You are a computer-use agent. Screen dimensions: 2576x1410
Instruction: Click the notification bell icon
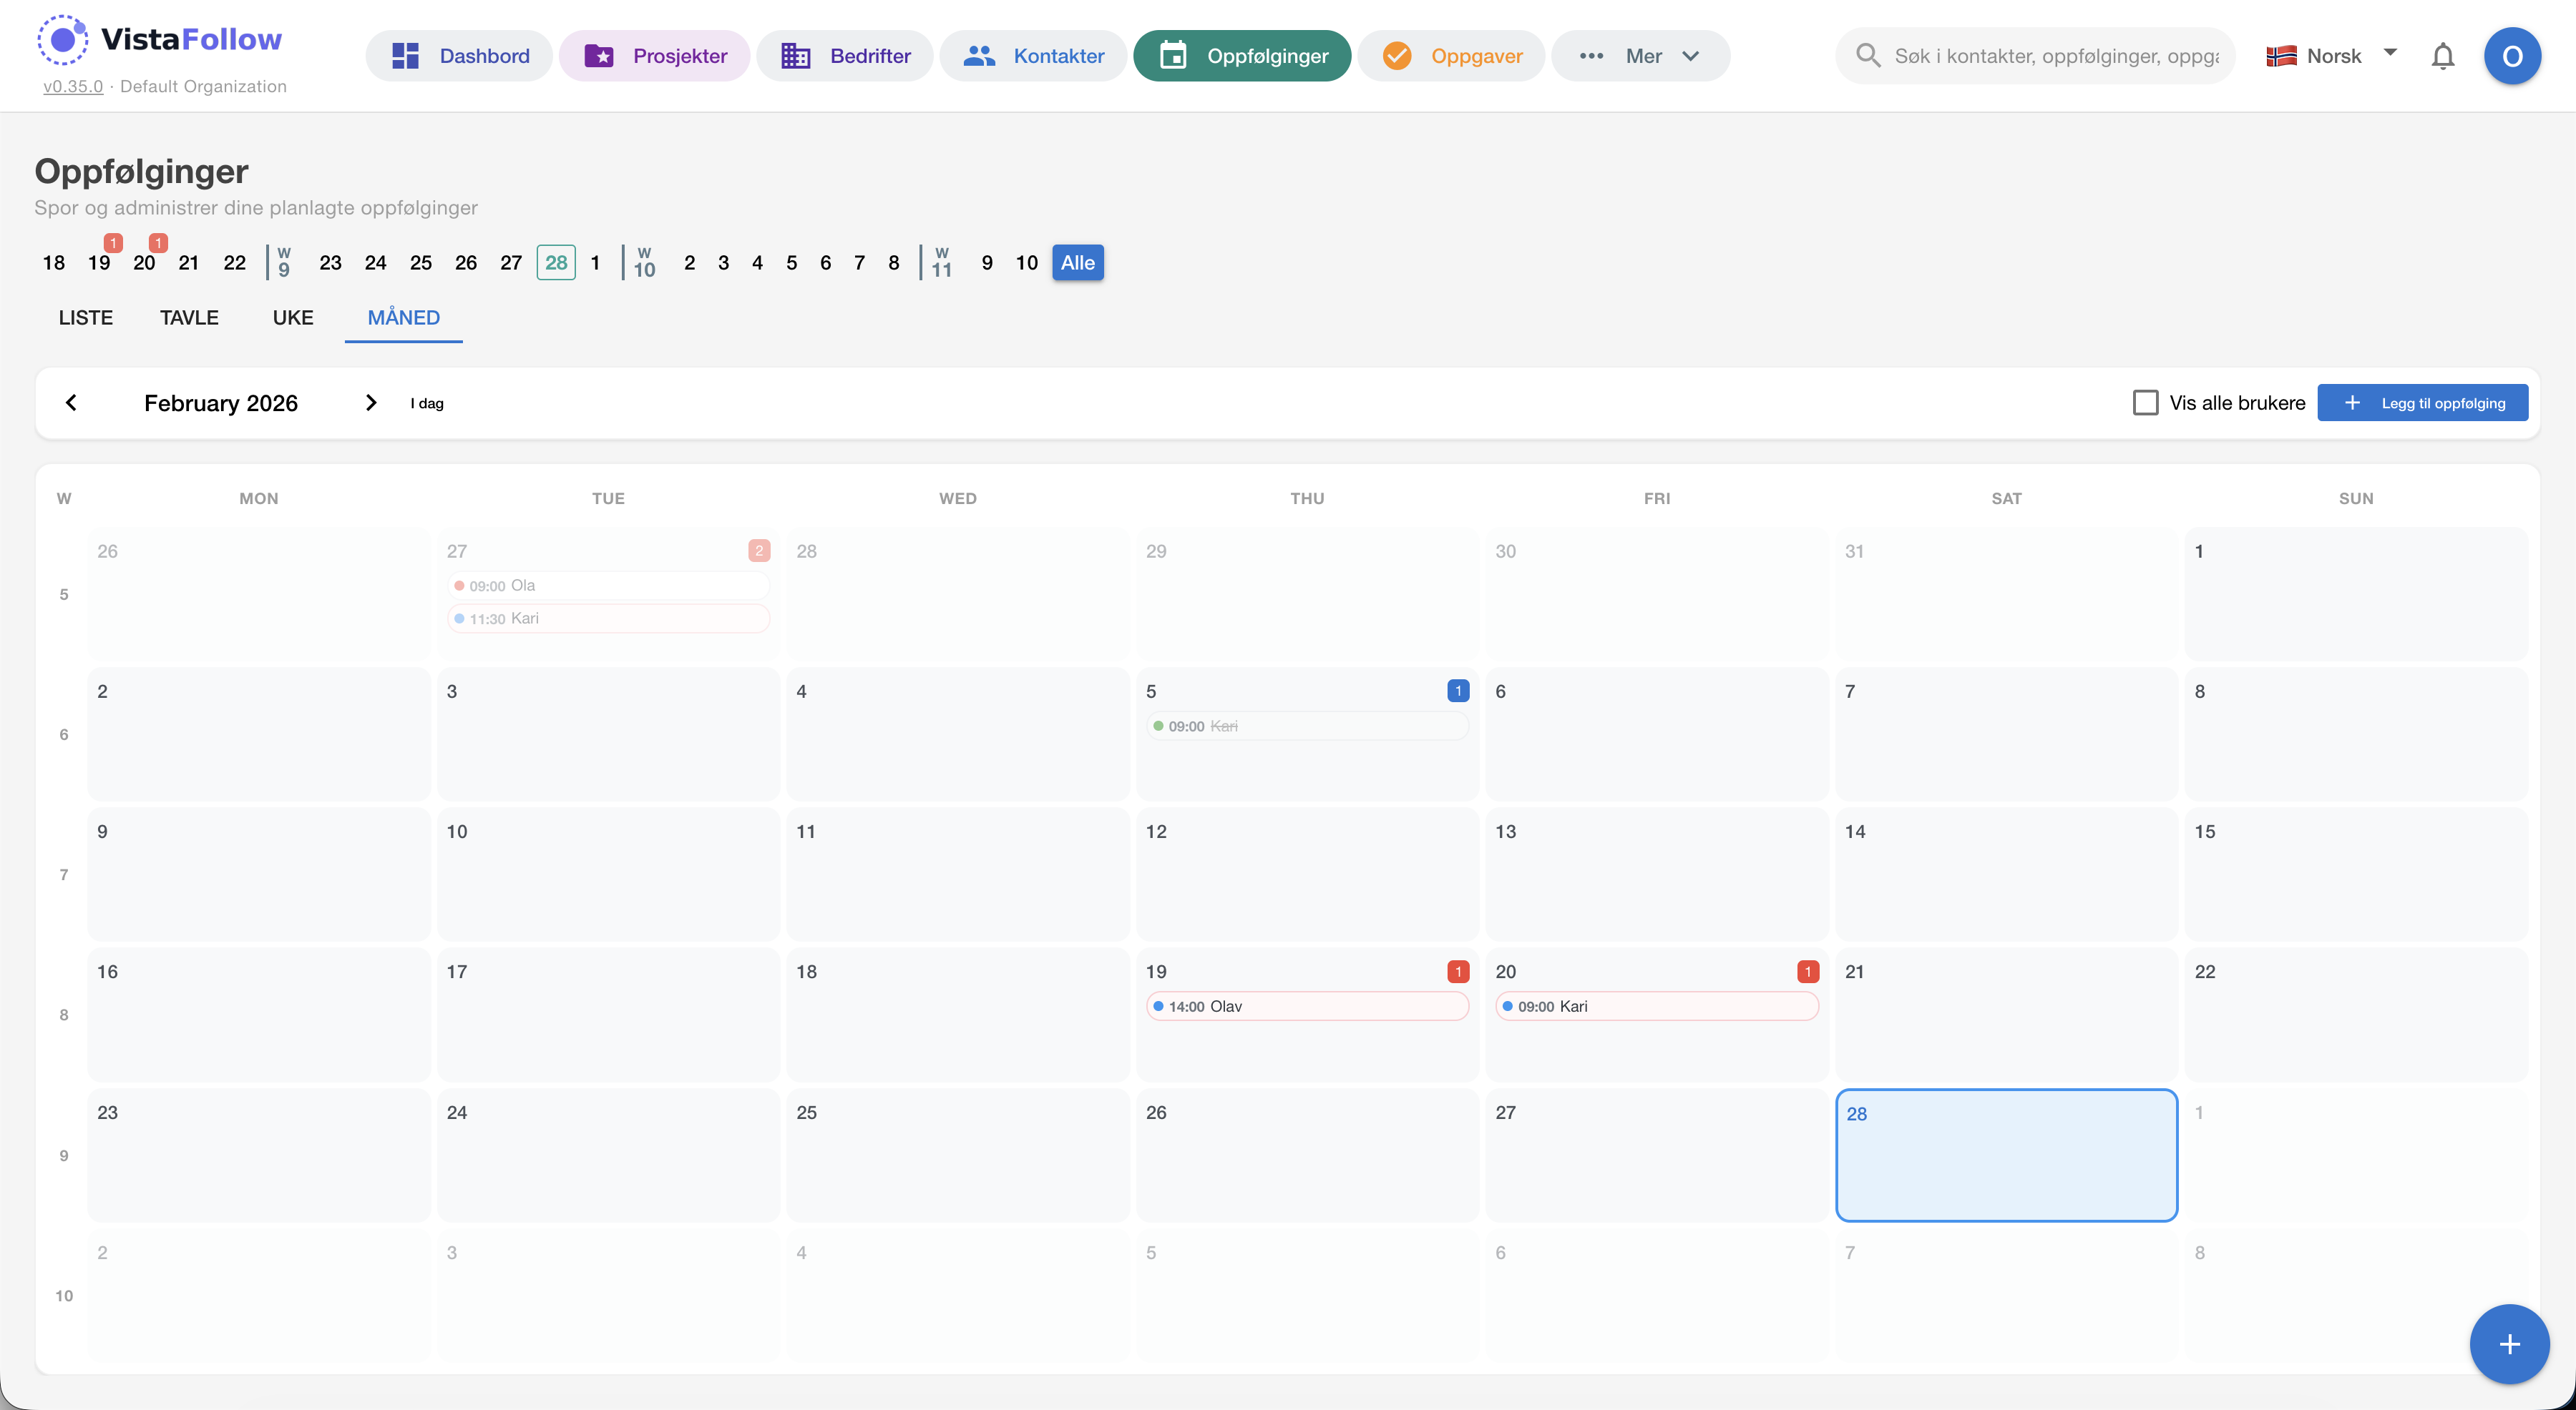click(2442, 56)
